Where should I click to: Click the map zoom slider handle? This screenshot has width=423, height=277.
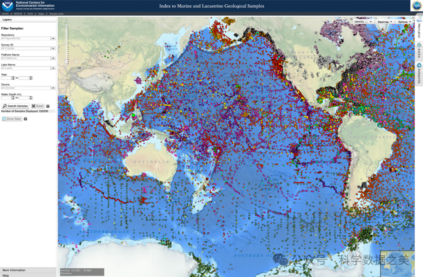pos(66,61)
